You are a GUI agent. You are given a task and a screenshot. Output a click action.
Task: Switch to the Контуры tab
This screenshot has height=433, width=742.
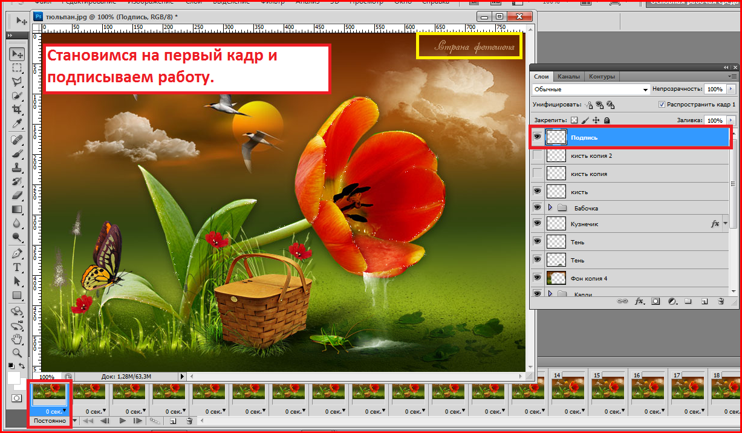[x=601, y=76]
